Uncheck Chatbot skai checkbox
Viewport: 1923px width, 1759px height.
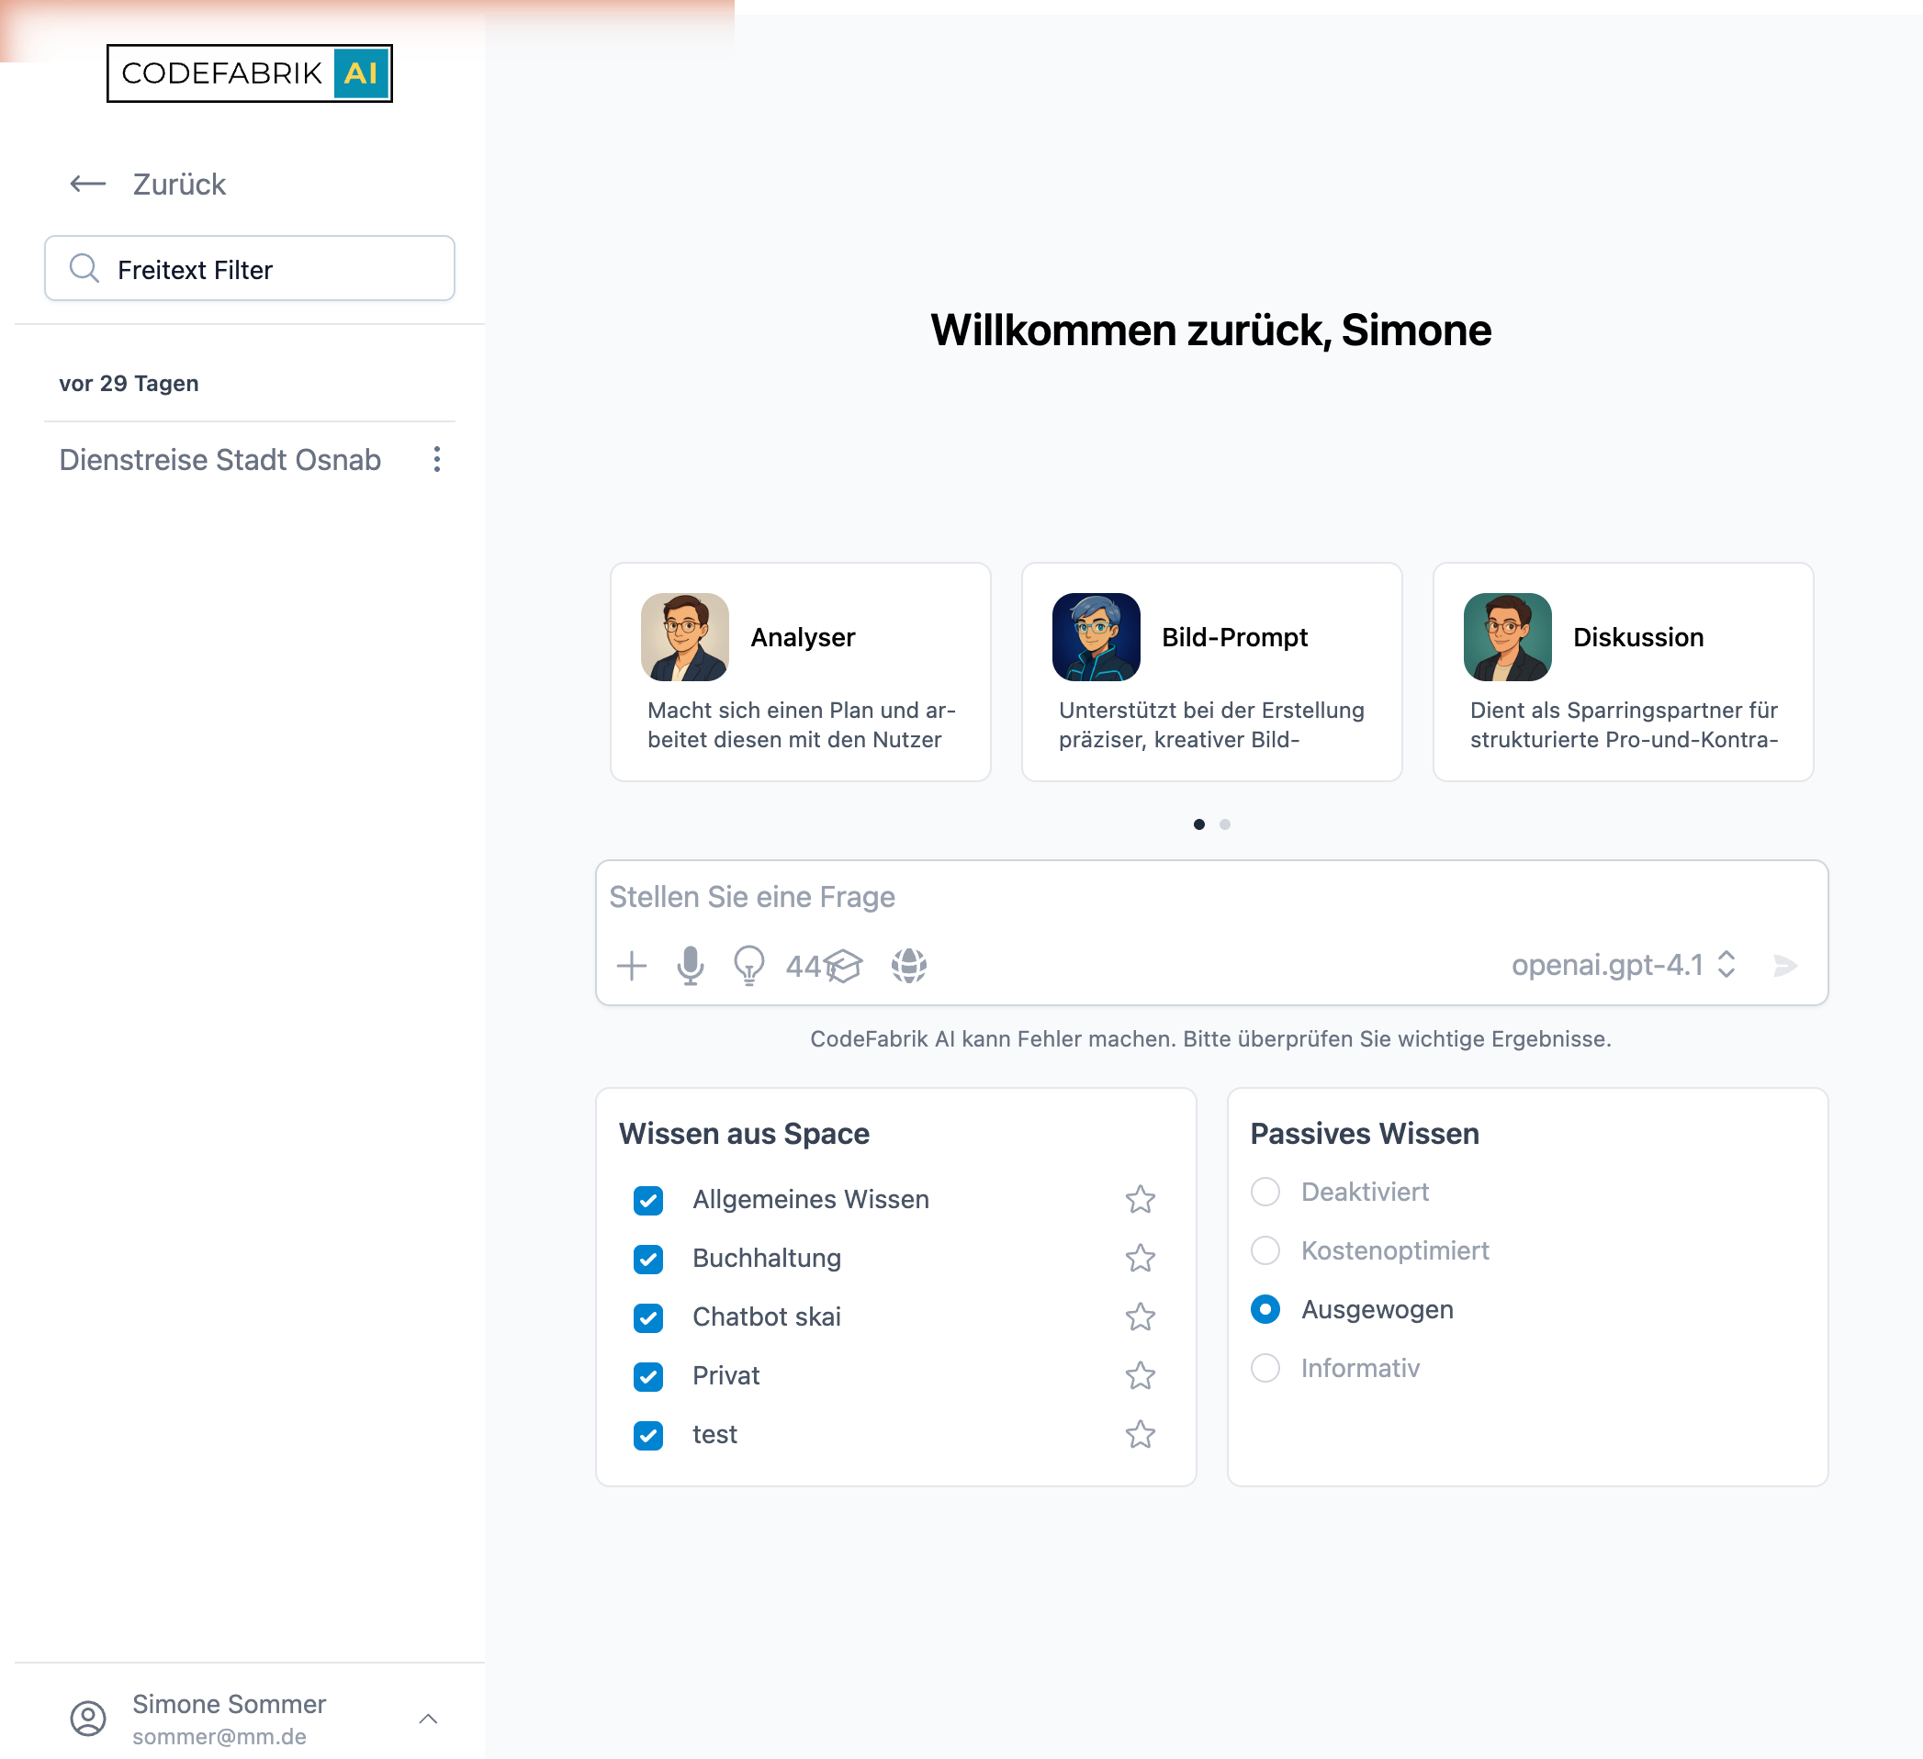click(x=648, y=1318)
